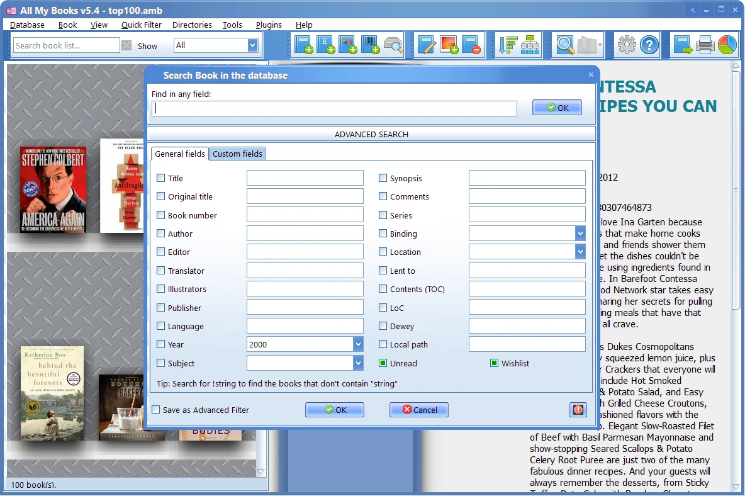
Task: Tick the Year checkbox
Action: [160, 344]
